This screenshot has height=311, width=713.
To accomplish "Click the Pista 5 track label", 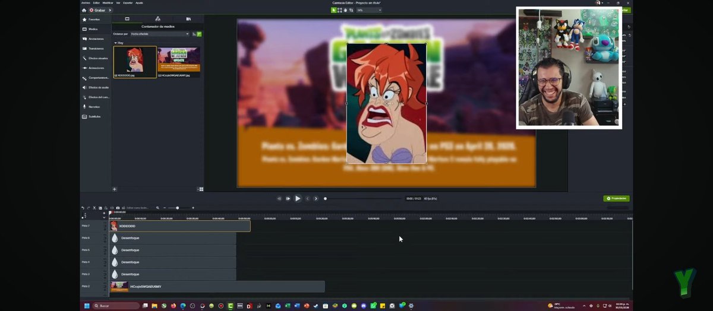I will pyautogui.click(x=86, y=250).
